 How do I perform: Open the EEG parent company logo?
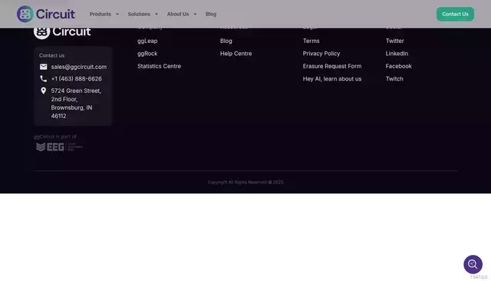[59, 147]
